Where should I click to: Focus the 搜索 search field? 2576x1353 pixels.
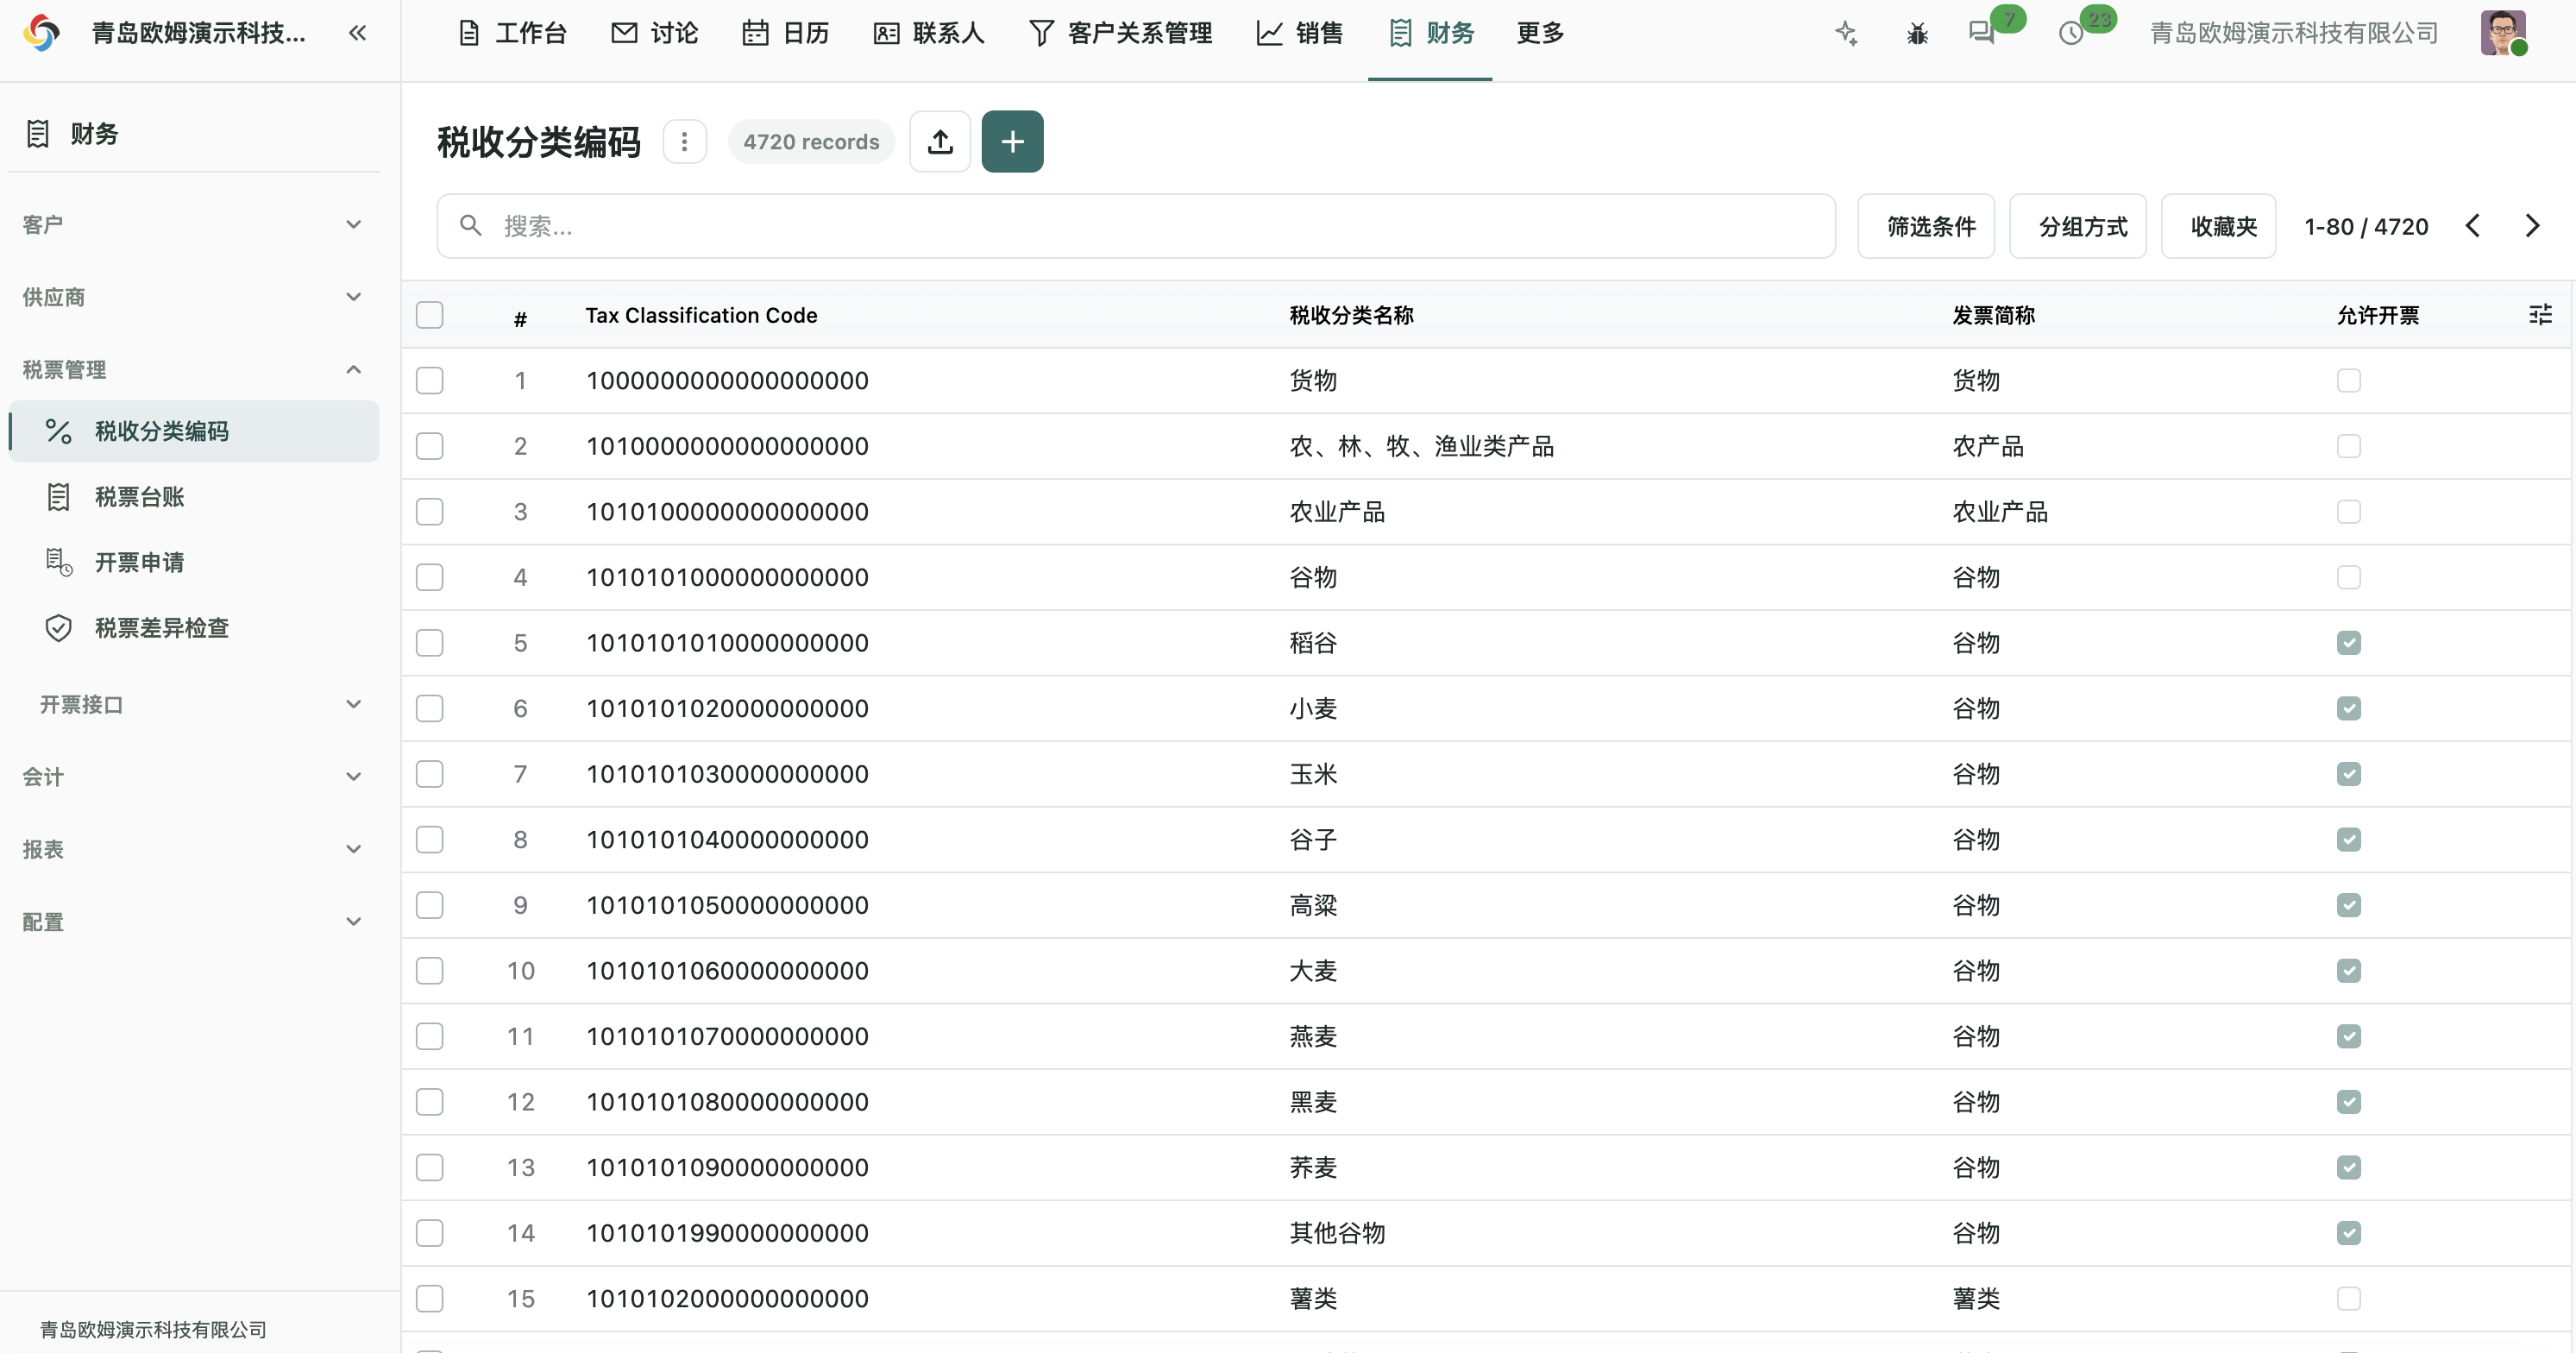pyautogui.click(x=1136, y=226)
